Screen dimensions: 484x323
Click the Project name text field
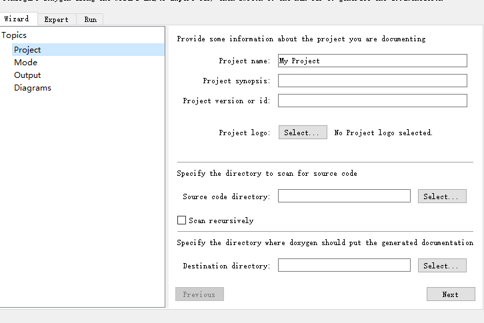[372, 61]
